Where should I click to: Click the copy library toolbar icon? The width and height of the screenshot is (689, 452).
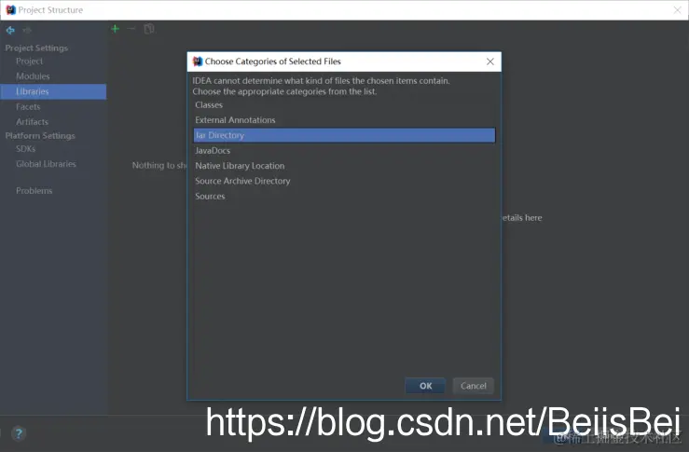[x=149, y=29]
